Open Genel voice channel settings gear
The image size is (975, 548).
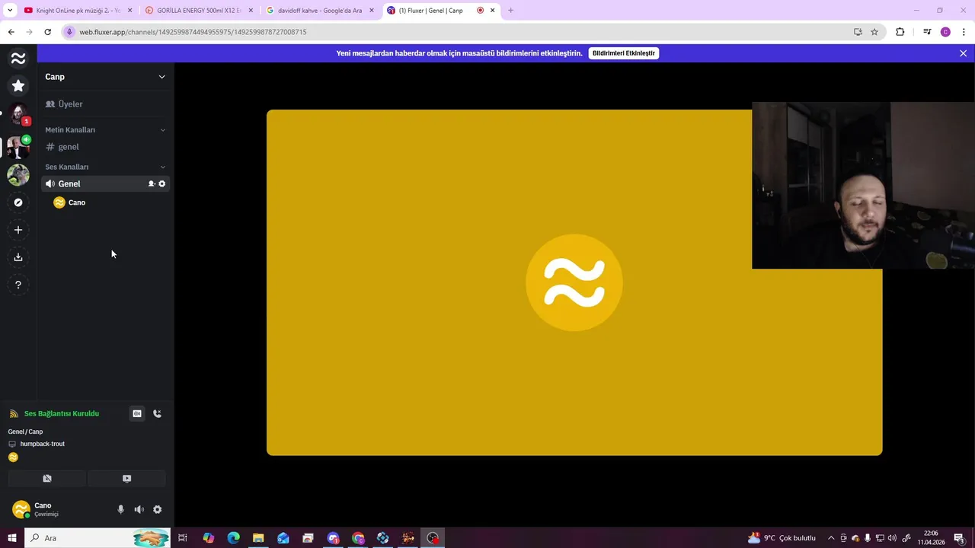click(x=161, y=183)
